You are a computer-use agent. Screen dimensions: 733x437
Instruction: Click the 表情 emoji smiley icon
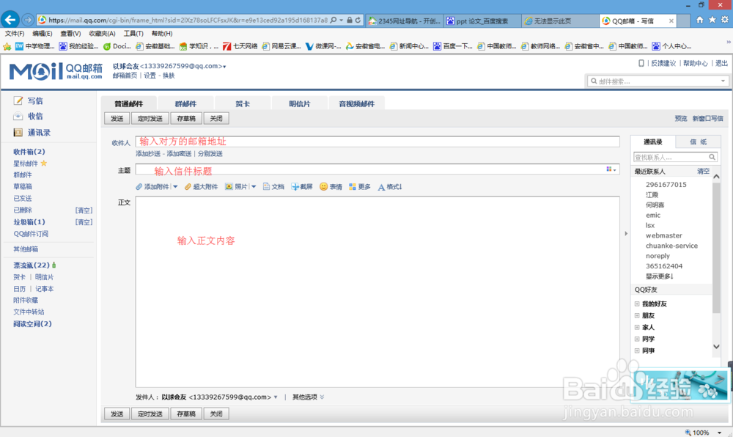323,186
